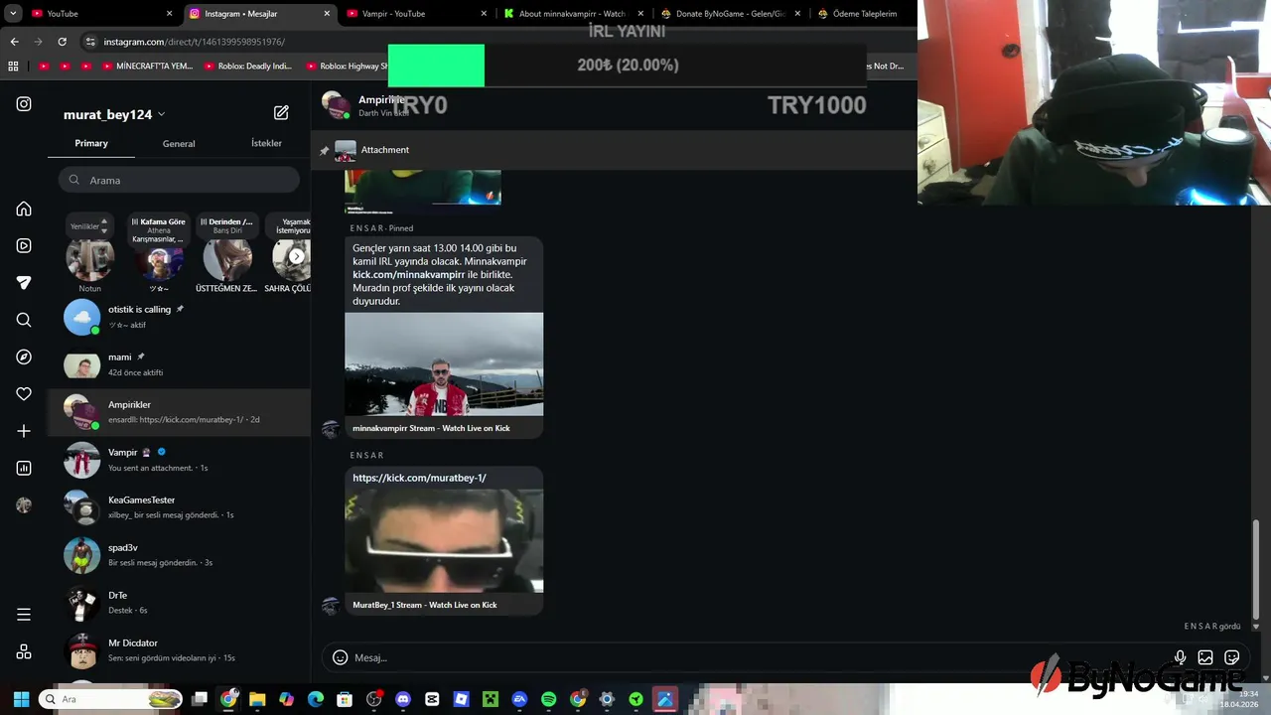
Task: Switch to the İstekler requests tab
Action: (x=266, y=143)
